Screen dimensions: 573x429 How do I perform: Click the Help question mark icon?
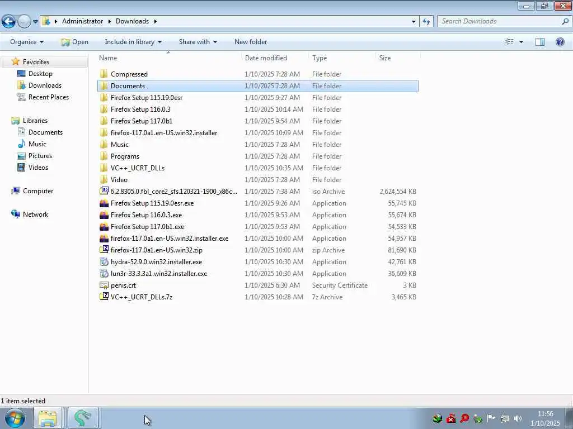(560, 42)
